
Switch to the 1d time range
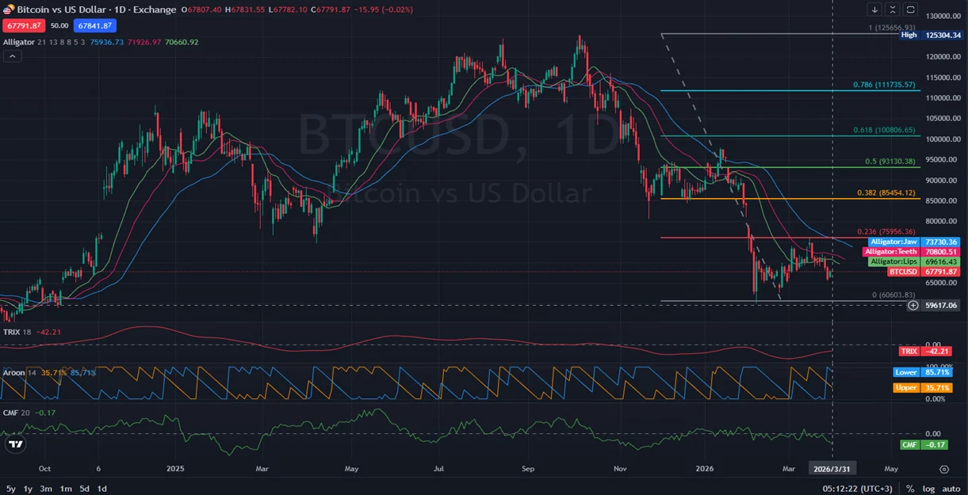[102, 489]
